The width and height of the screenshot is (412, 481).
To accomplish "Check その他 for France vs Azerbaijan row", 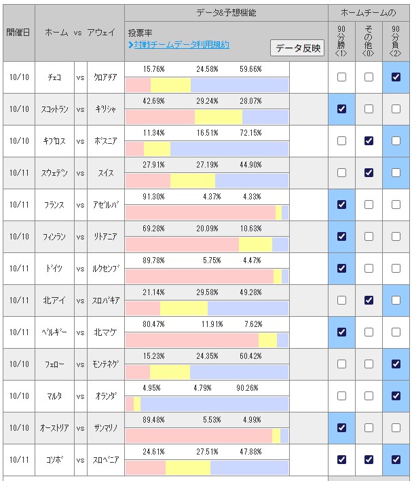I will point(369,205).
